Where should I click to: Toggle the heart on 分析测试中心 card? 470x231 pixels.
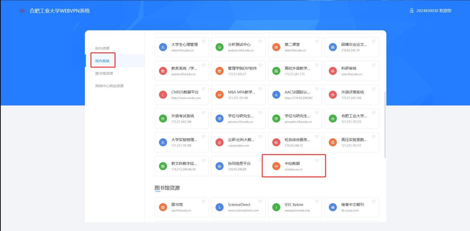click(260, 41)
